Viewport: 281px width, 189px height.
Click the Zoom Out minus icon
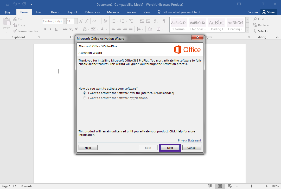pos(237,186)
